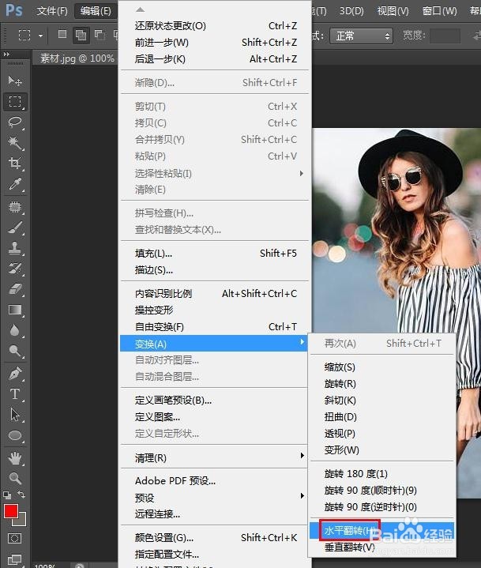
Task: Choose 后退一步(K) menu entry
Action: 214,59
